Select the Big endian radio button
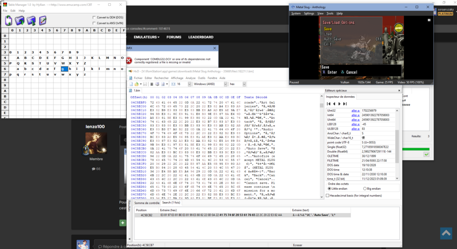This screenshot has width=457, height=249. [x=365, y=188]
